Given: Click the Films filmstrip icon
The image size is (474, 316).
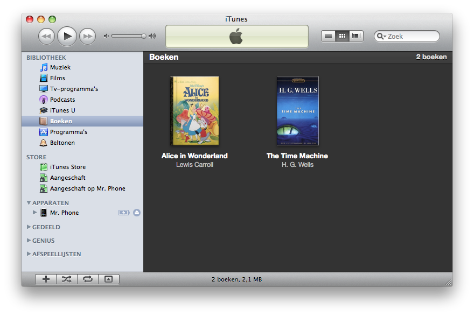Looking at the screenshot, I should coord(44,78).
